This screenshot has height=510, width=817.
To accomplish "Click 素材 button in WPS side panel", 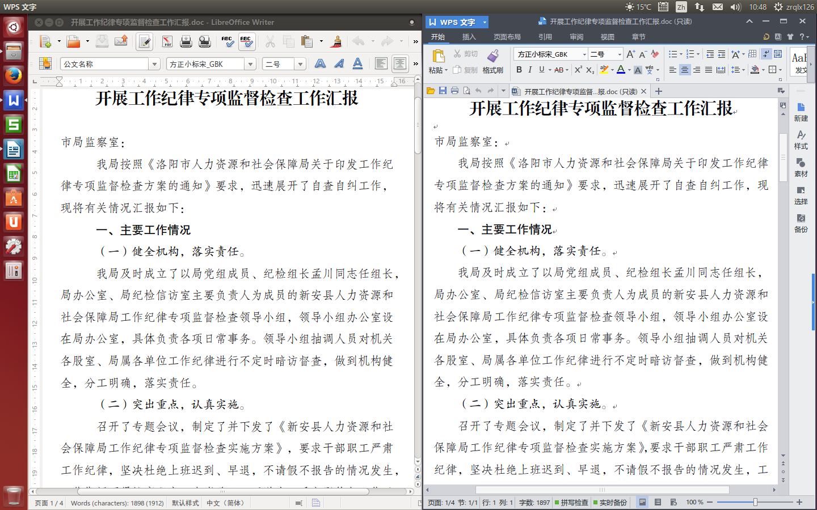I will [x=801, y=168].
